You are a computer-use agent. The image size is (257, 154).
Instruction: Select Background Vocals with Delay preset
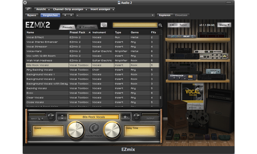point(92,84)
